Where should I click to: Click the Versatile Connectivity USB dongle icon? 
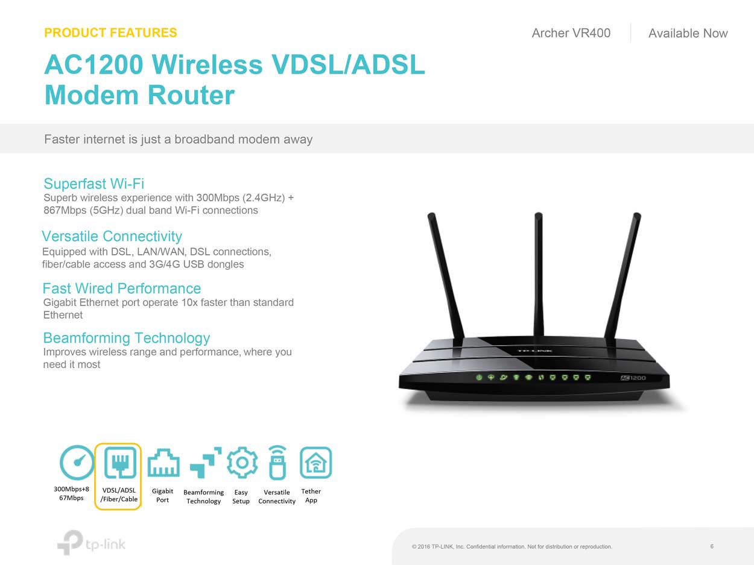[277, 463]
